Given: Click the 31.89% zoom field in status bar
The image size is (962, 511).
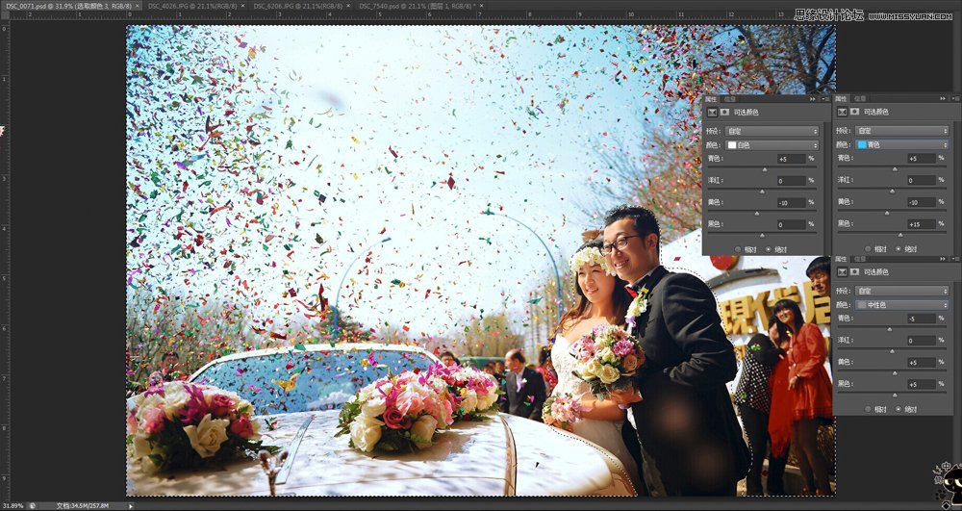Looking at the screenshot, I should coord(13,506).
